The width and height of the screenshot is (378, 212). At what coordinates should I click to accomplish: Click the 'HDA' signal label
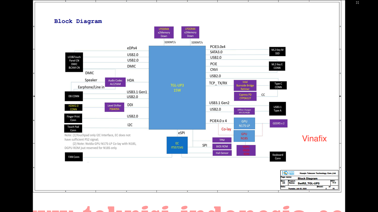pos(131,80)
